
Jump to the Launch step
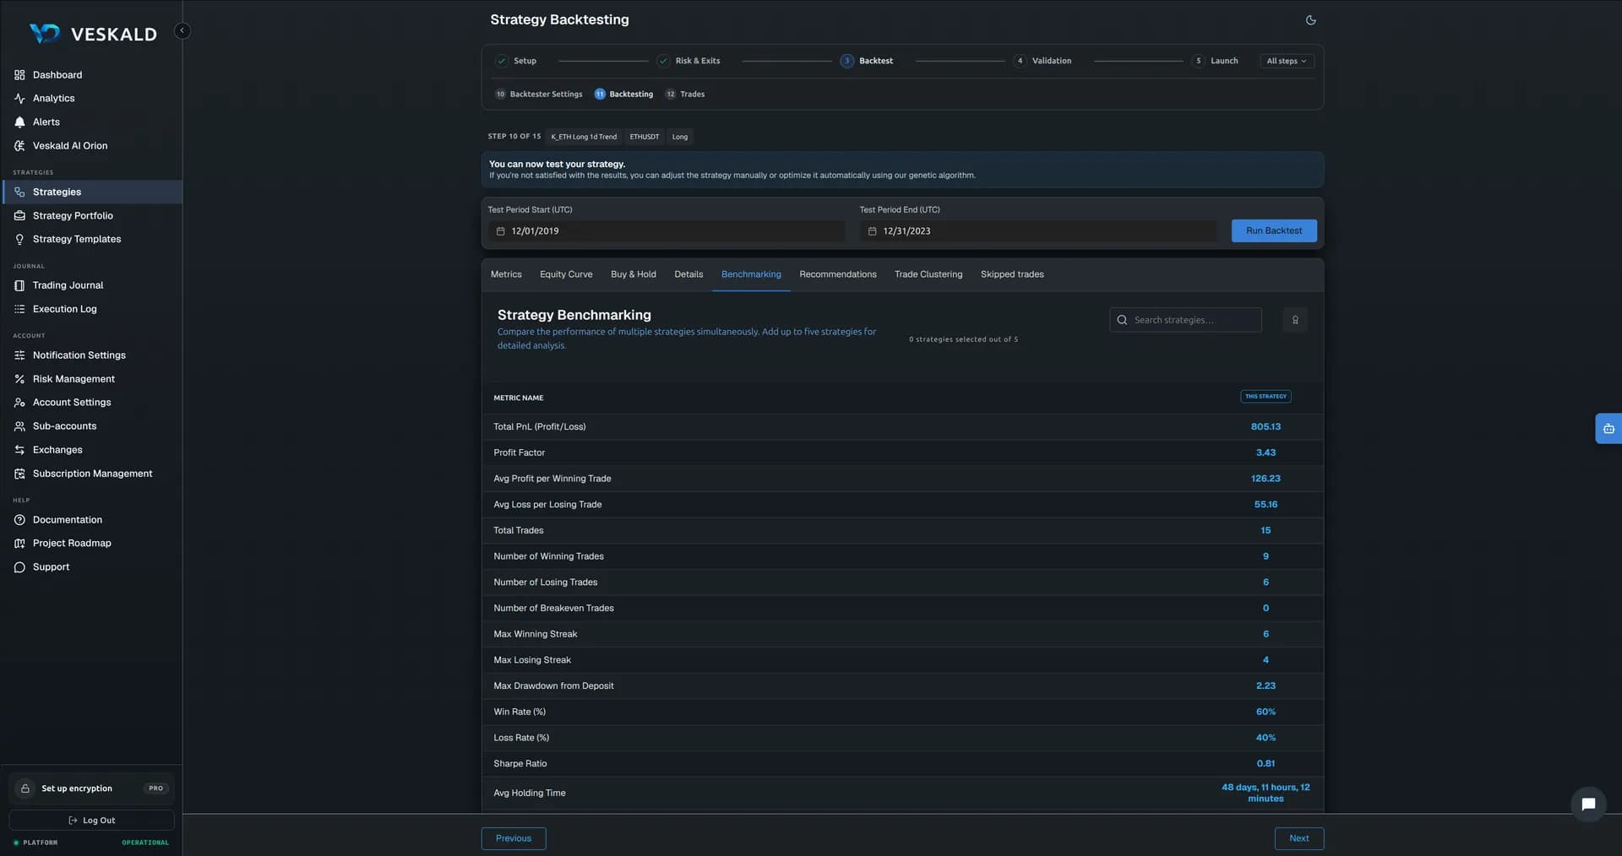pyautogui.click(x=1215, y=61)
